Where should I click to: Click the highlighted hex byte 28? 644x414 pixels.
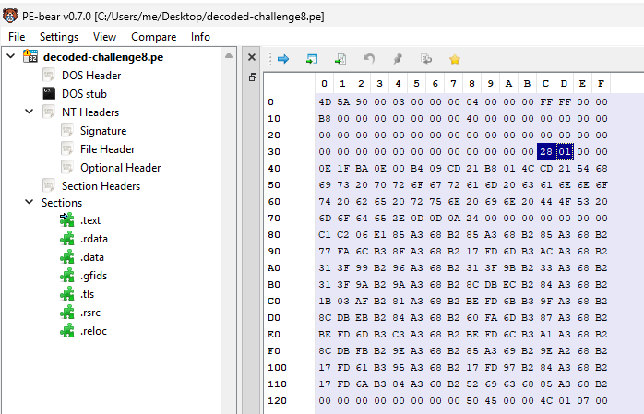click(x=545, y=151)
